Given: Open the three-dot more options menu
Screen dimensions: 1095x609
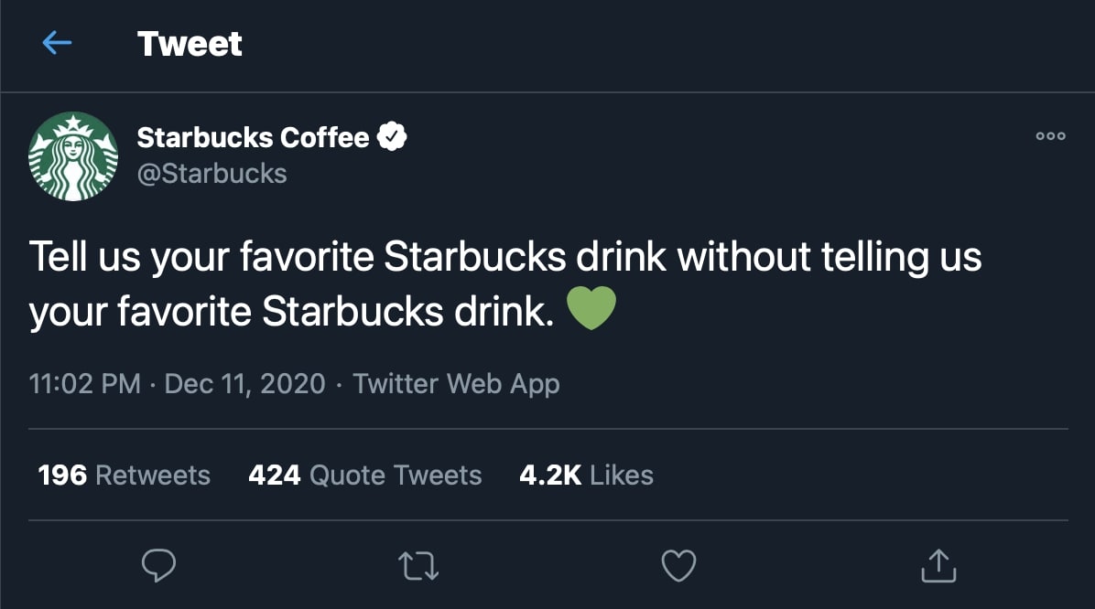Looking at the screenshot, I should click(x=1050, y=136).
